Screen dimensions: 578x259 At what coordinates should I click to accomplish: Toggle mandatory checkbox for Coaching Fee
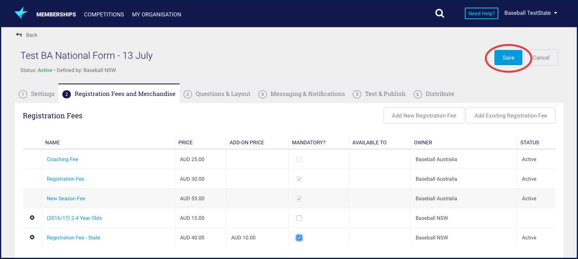(299, 159)
